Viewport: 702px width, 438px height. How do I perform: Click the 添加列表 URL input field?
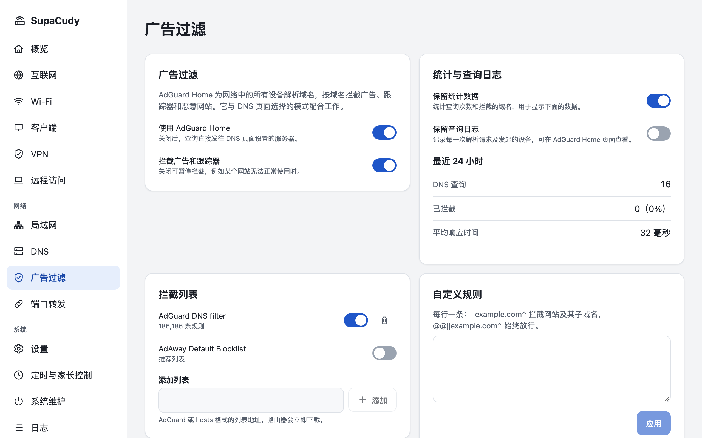click(x=251, y=400)
